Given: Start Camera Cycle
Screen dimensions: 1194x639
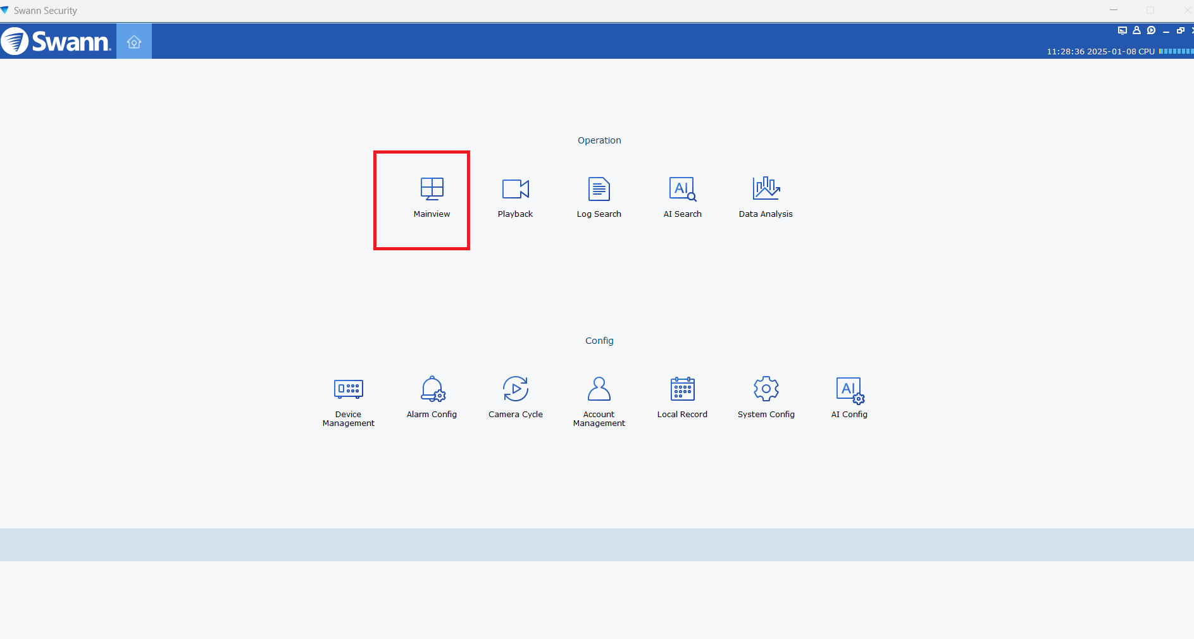Looking at the screenshot, I should pos(516,397).
